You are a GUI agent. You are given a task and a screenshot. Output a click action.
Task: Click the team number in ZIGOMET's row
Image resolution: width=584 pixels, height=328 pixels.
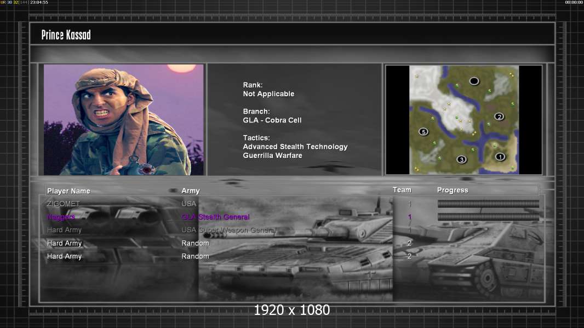click(x=410, y=203)
